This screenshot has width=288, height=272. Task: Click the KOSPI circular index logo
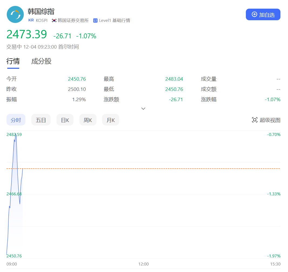[x=15, y=14]
